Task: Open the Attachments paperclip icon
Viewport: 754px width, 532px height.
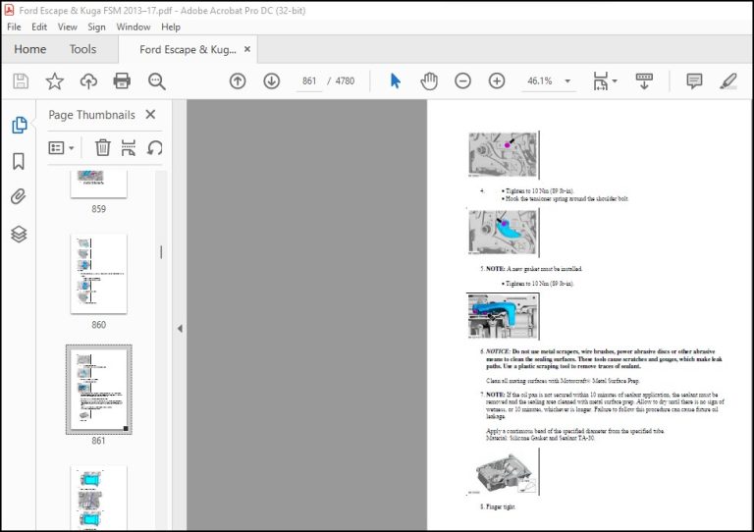Action: [19, 196]
